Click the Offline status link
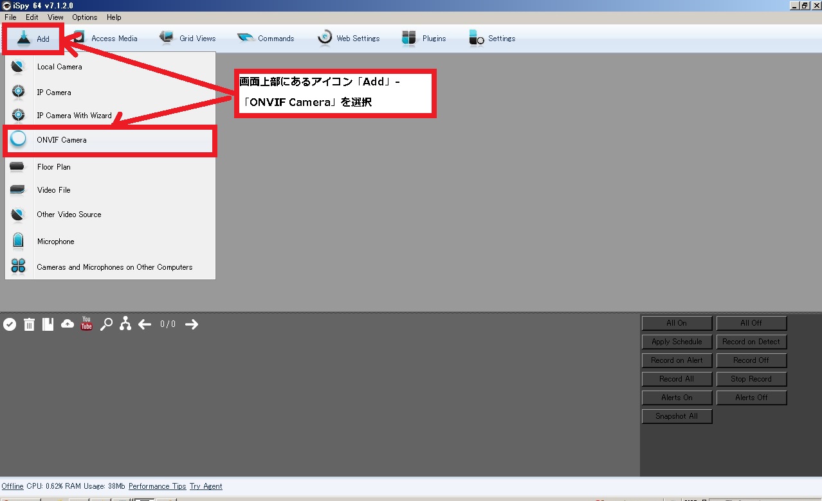 point(12,486)
